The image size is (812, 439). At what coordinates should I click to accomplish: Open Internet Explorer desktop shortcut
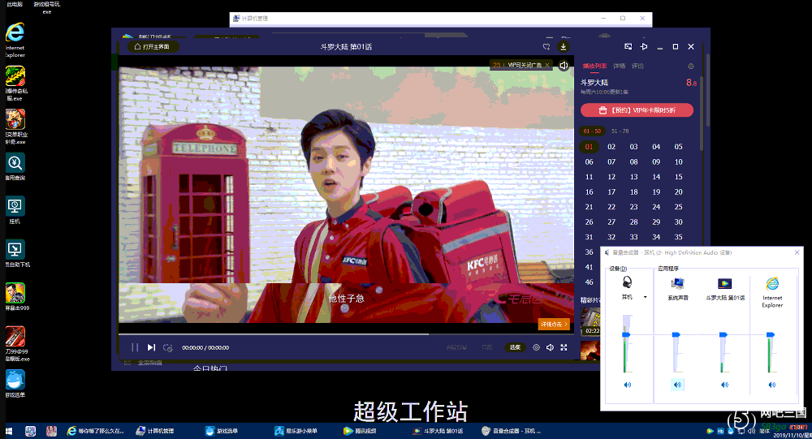coord(15,39)
